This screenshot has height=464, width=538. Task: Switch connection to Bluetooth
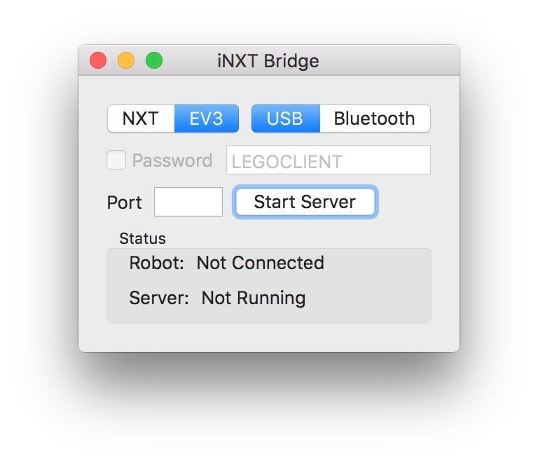(374, 118)
